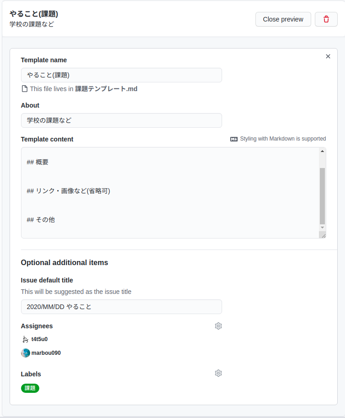Viewport: 345px width, 418px height.
Task: Focus the Template name input field
Action: point(121,75)
